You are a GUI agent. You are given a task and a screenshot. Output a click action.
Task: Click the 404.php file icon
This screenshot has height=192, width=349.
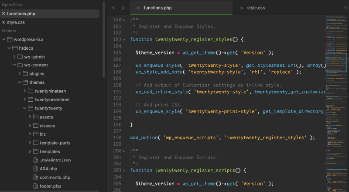(x=36, y=168)
